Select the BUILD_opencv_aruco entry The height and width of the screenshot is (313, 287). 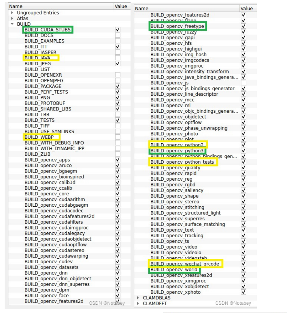(48, 166)
